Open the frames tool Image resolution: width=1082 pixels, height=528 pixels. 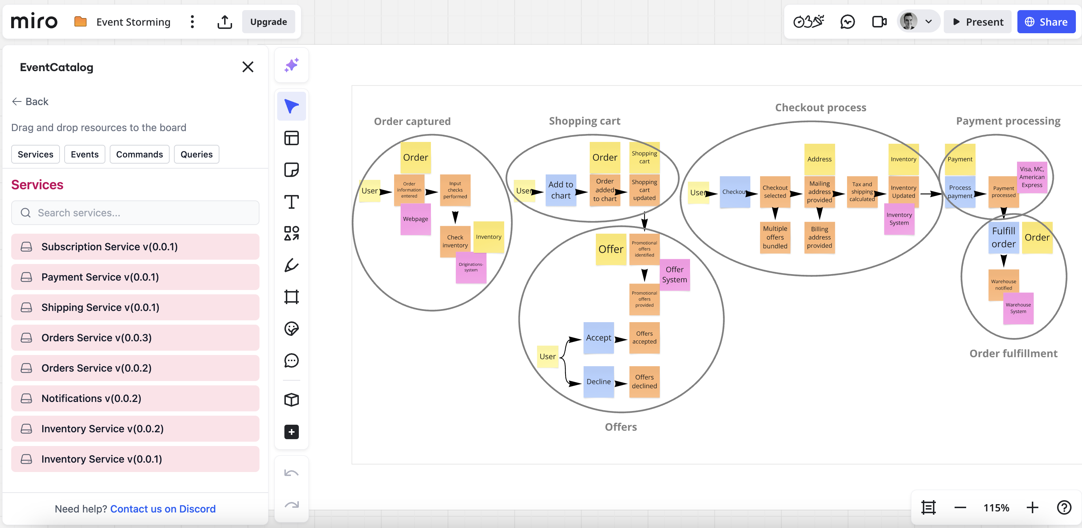click(x=291, y=297)
